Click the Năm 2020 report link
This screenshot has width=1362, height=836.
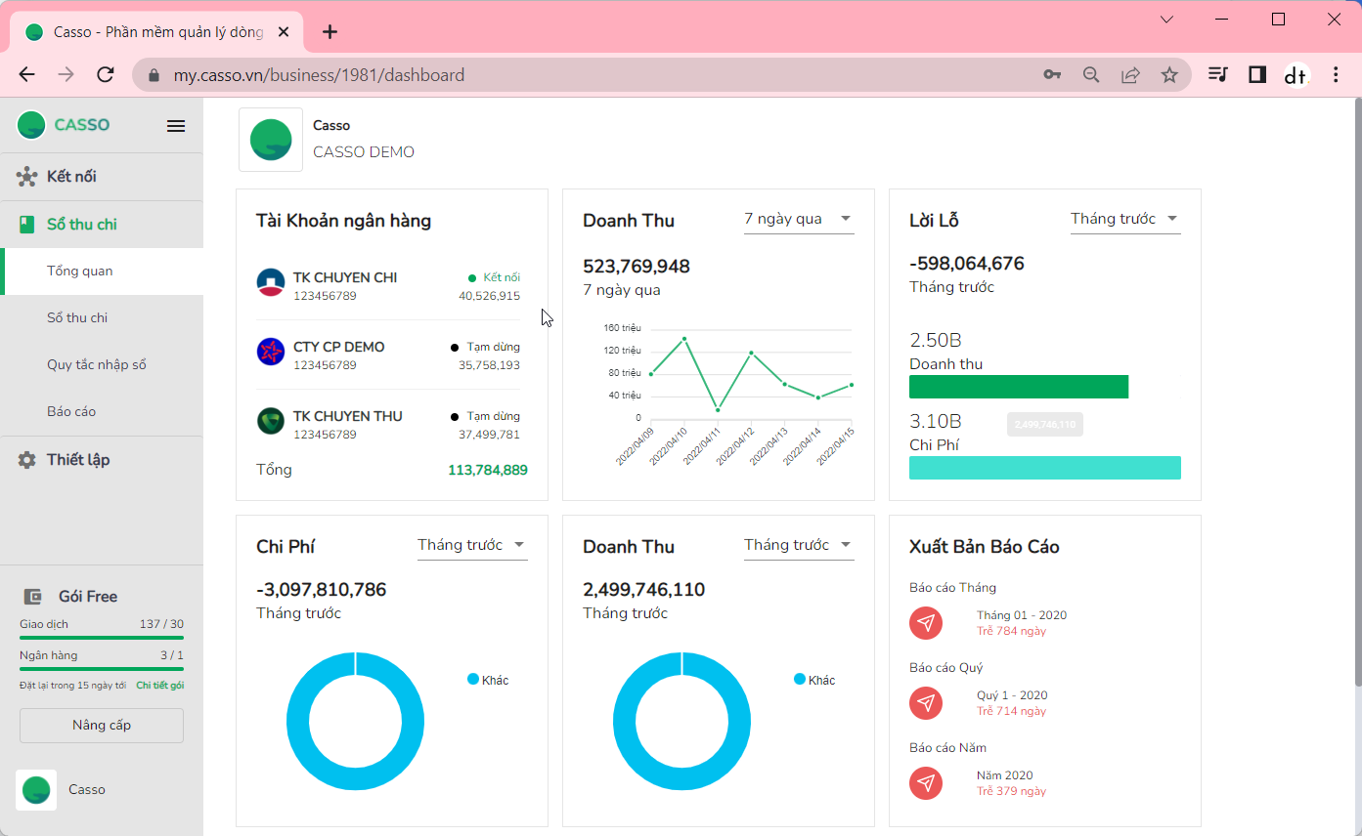tap(1005, 775)
